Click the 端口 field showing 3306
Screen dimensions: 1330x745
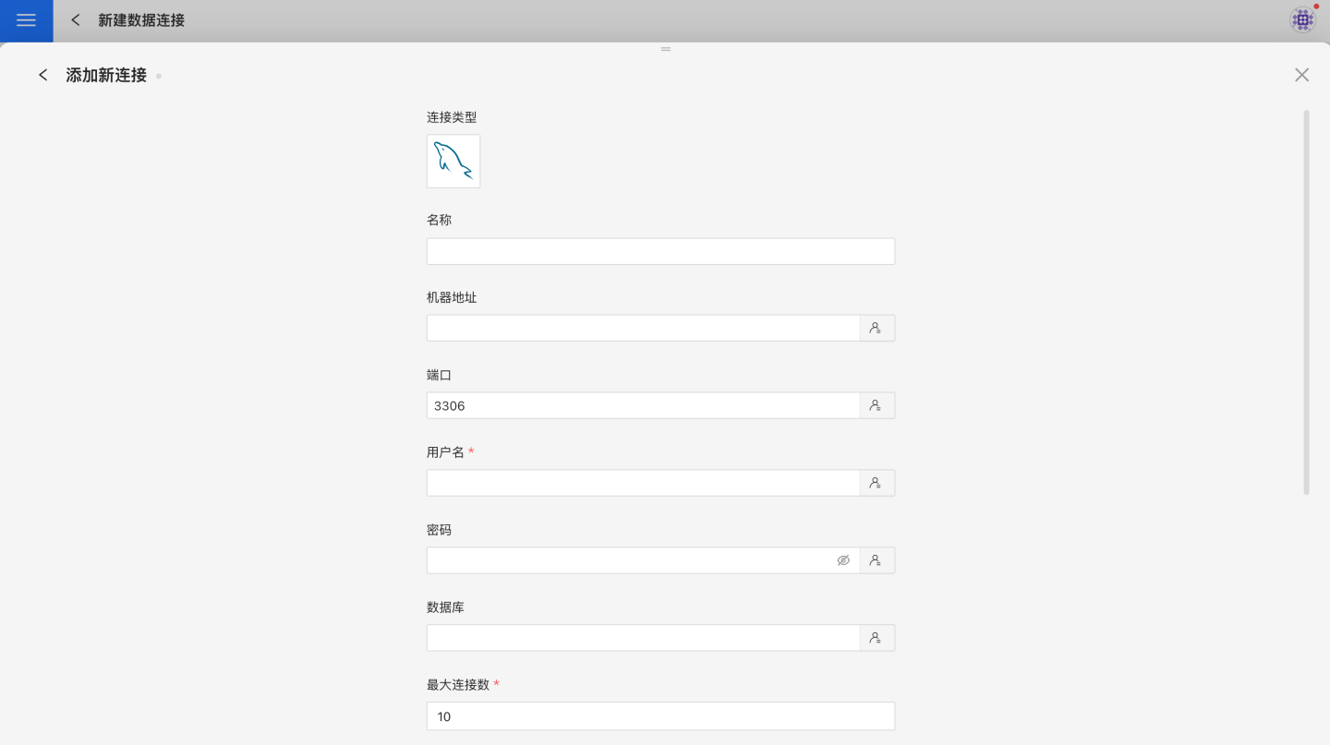(x=644, y=405)
